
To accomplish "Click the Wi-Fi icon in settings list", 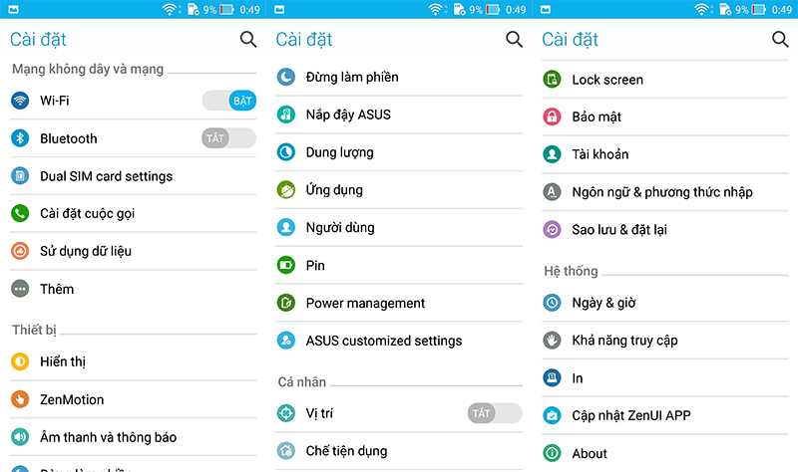I will click(20, 101).
